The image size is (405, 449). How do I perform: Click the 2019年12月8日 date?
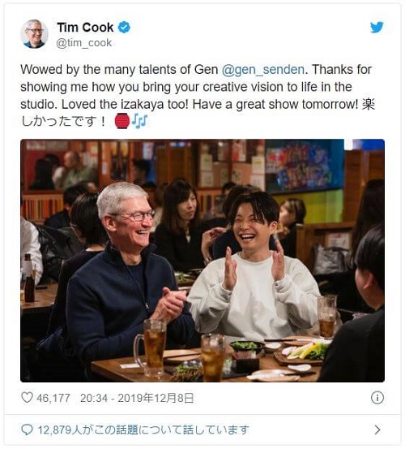click(x=156, y=398)
